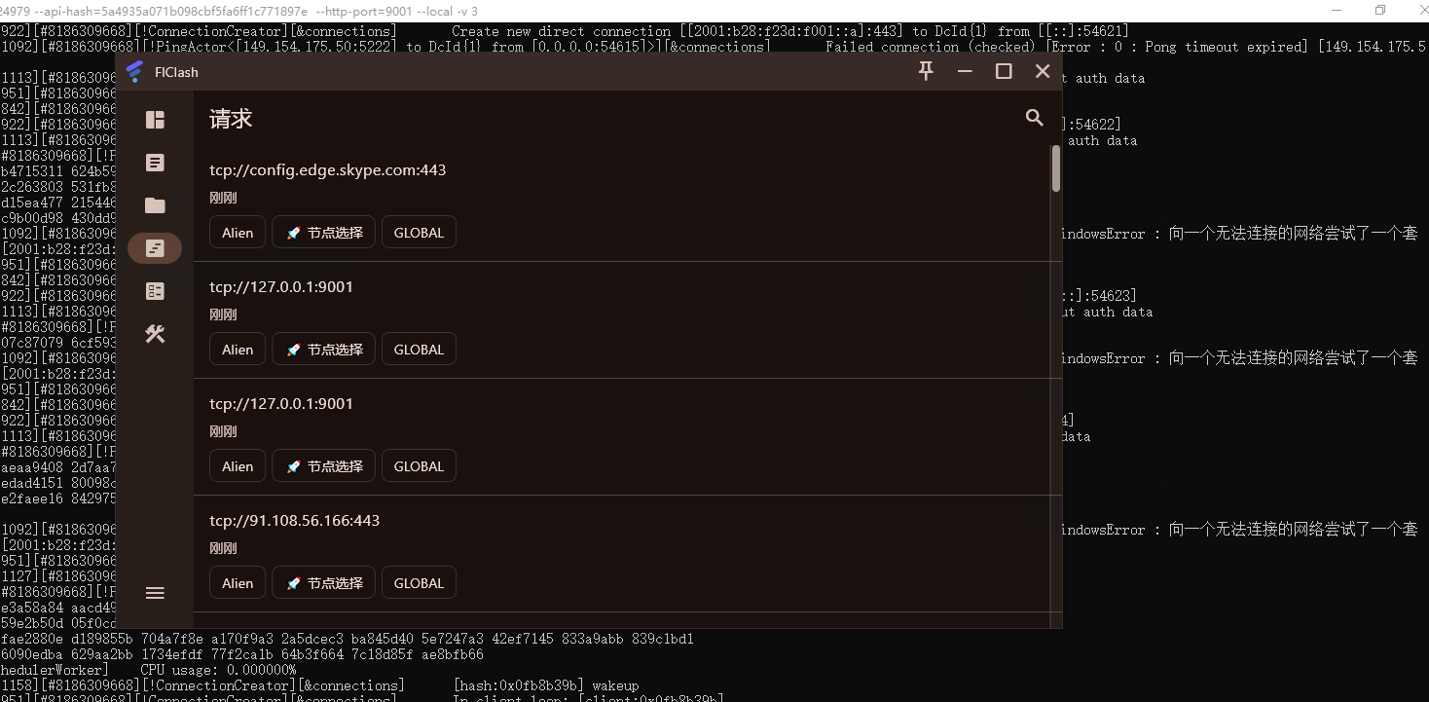Click the requests list scrollbar thumb
This screenshot has height=702, width=1429.
point(1056,168)
